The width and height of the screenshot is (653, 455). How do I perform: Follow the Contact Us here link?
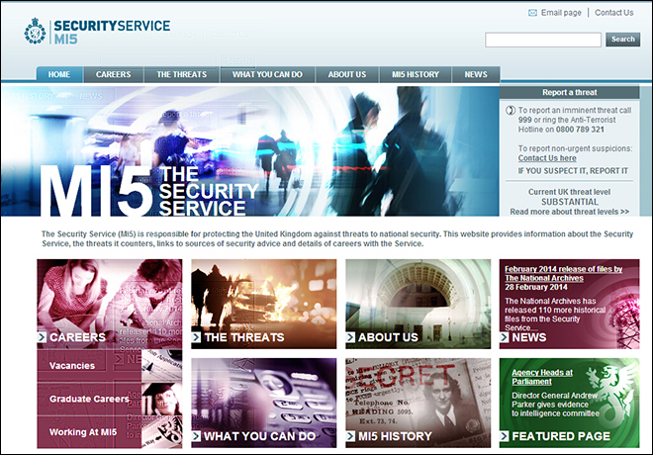pyautogui.click(x=547, y=158)
